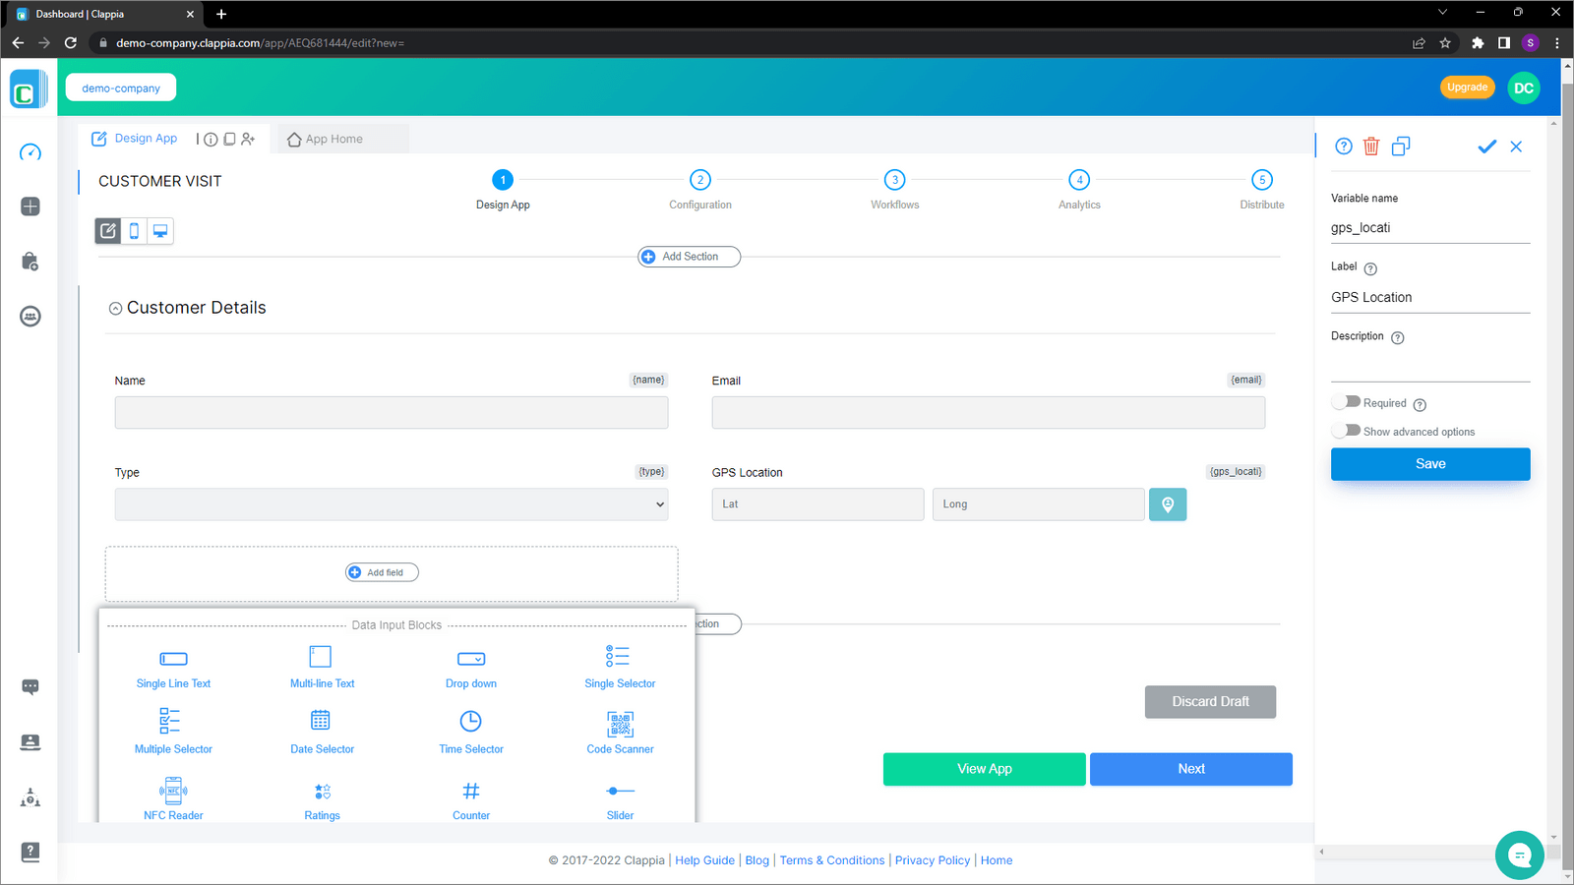The height and width of the screenshot is (885, 1574).
Task: Open the Help Guide link in footer
Action: pyautogui.click(x=704, y=859)
